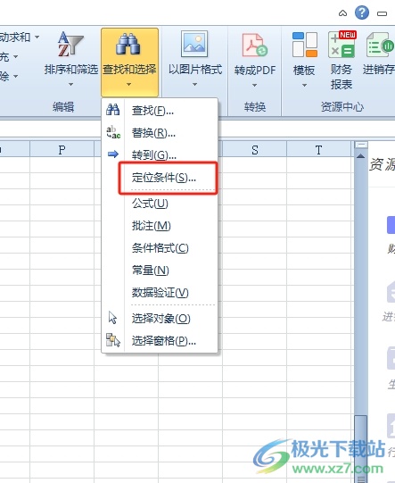
Task: Open the 模板 templates icon
Action: pyautogui.click(x=305, y=45)
